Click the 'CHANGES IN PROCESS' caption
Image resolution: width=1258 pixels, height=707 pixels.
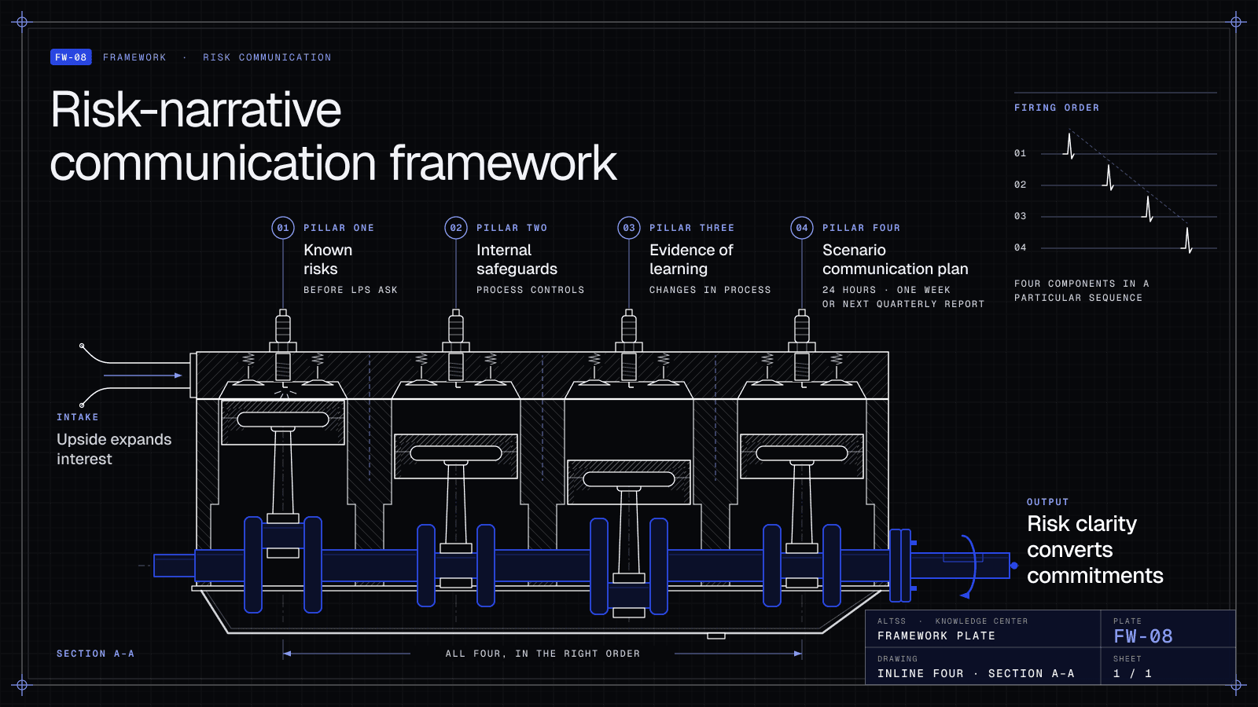pos(710,290)
